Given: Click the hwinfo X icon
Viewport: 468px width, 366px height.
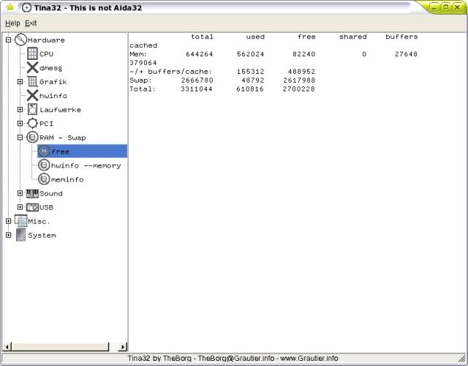Looking at the screenshot, I should pos(32,96).
